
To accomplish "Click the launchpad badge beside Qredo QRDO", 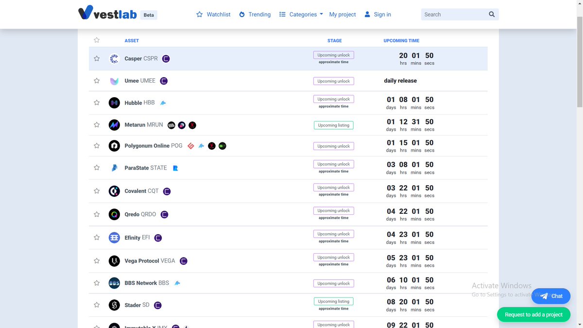I will 164,215.
